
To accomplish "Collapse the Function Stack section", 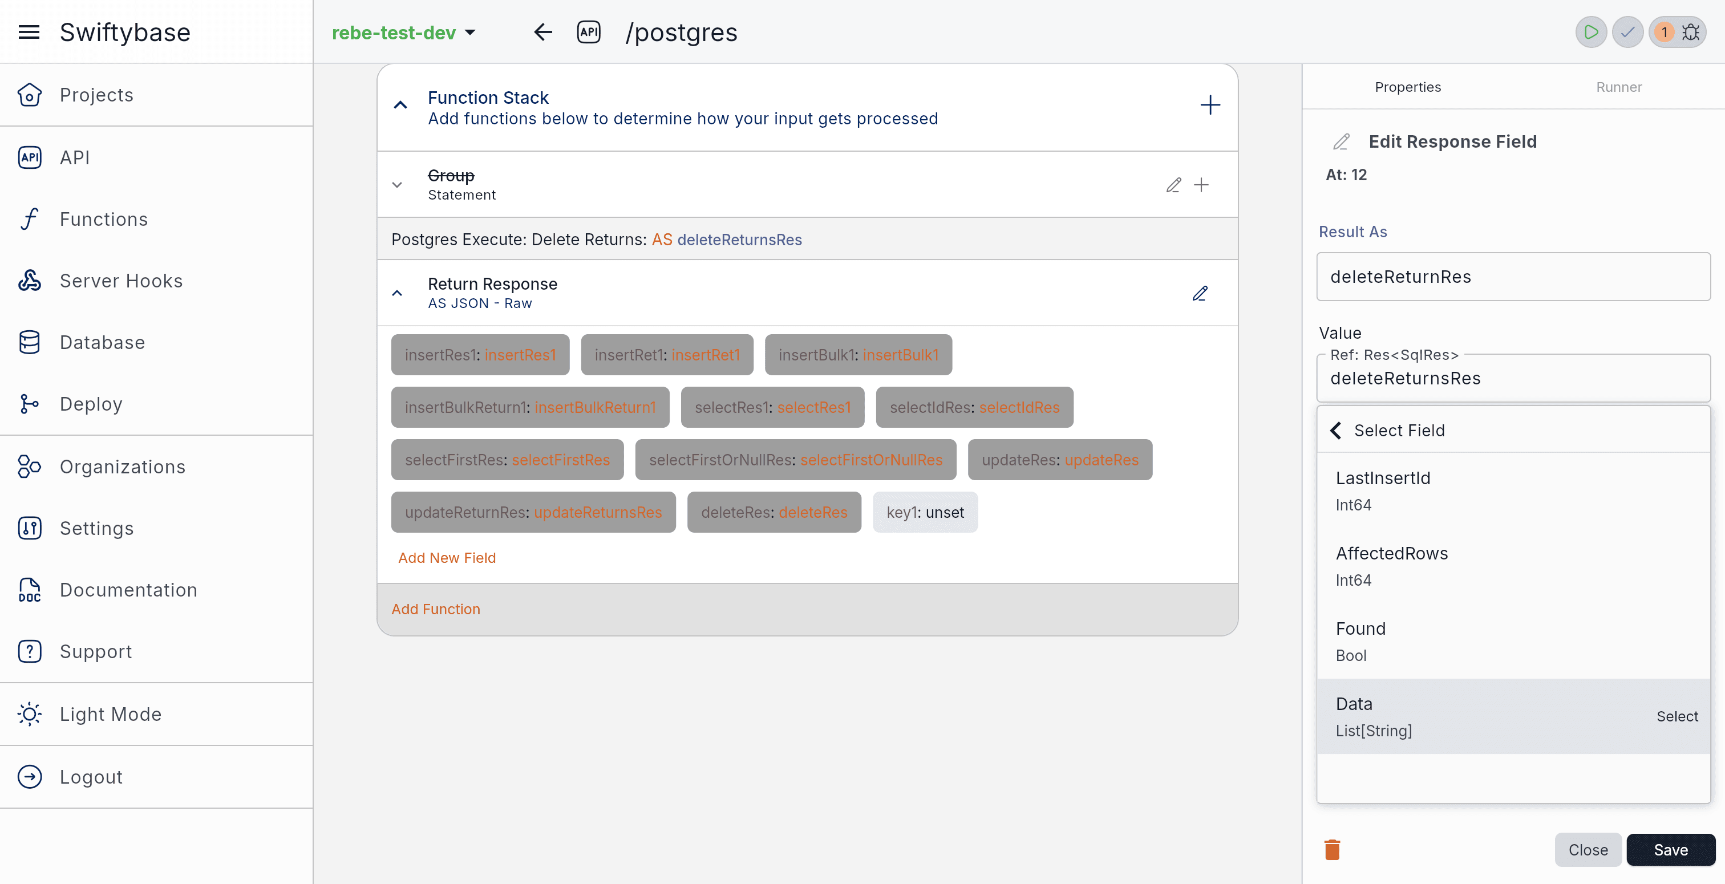I will pos(400,105).
